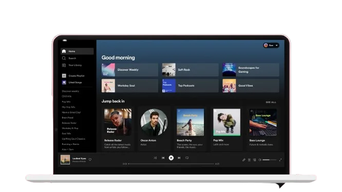This screenshot has height=192, width=342.
Task: Click the Home house icon
Action: (x=64, y=51)
